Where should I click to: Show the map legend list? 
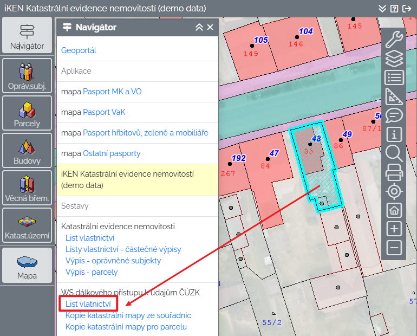pos(394,77)
